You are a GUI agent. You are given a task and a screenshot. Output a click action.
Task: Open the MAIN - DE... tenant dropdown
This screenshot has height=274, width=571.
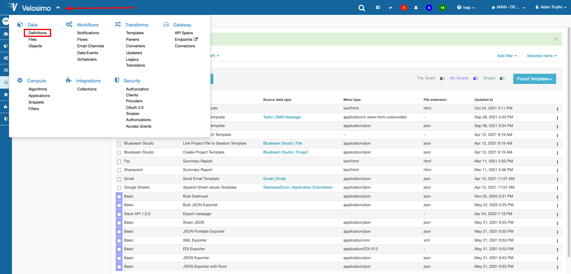coord(508,7)
